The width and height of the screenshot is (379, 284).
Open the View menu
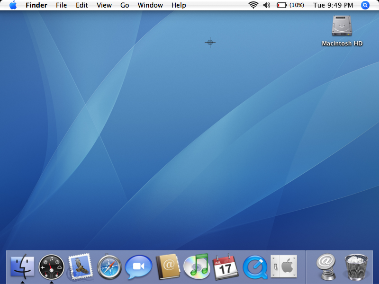pos(104,5)
